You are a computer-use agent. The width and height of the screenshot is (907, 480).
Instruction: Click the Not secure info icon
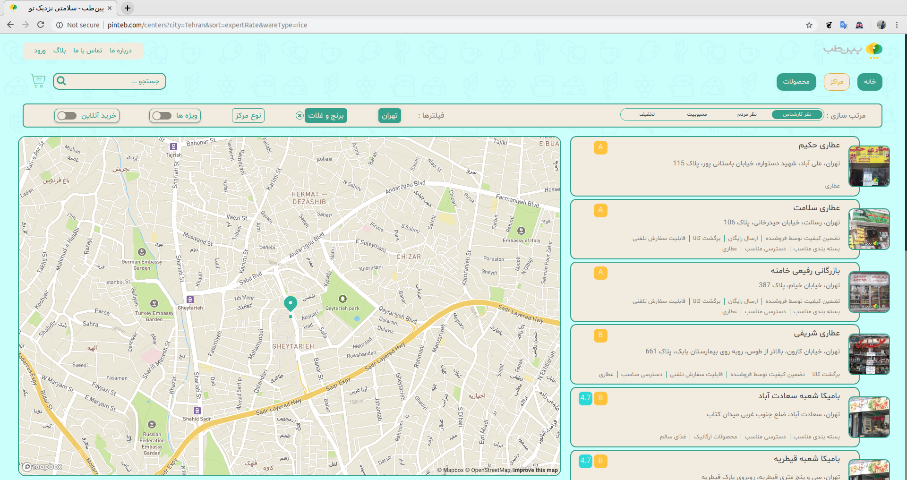[x=60, y=25]
